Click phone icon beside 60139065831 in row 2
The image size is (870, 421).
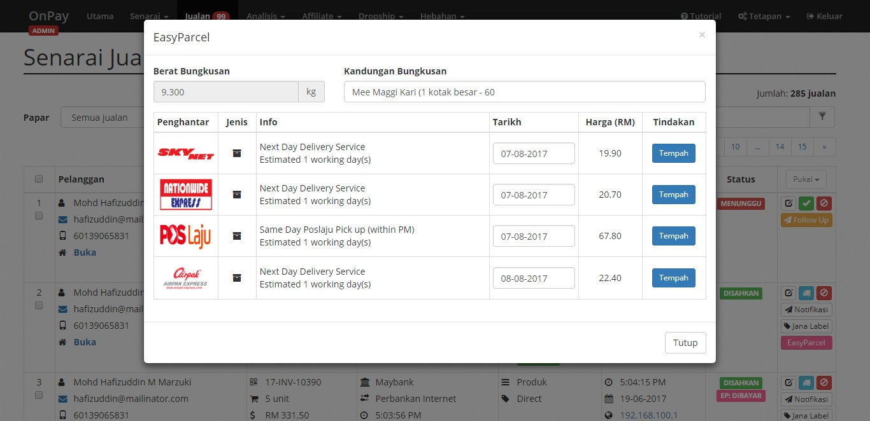pos(62,326)
